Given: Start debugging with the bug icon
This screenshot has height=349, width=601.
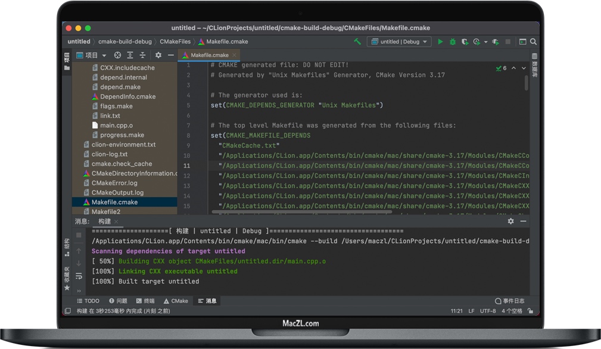Looking at the screenshot, I should tap(452, 42).
